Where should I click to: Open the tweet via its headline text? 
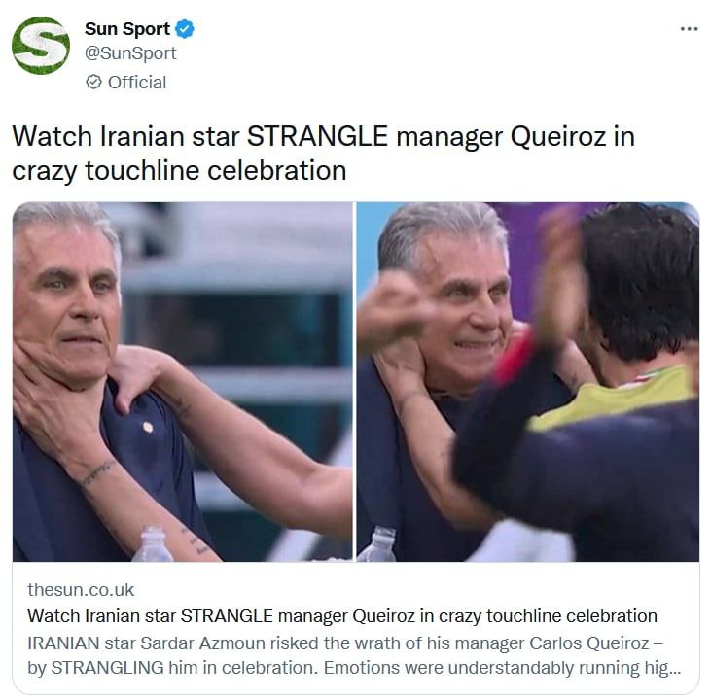323,154
